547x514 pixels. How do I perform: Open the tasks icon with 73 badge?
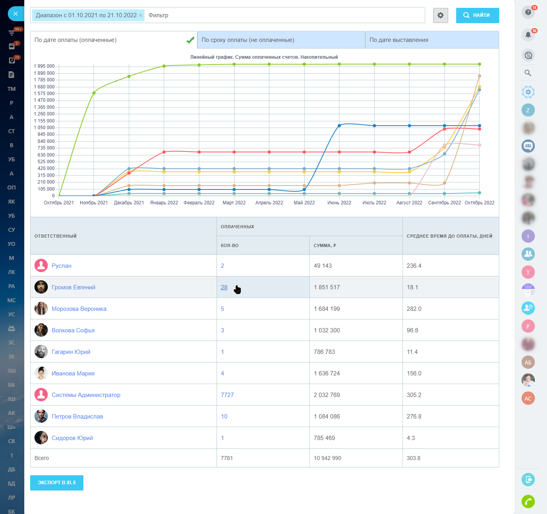point(12,60)
